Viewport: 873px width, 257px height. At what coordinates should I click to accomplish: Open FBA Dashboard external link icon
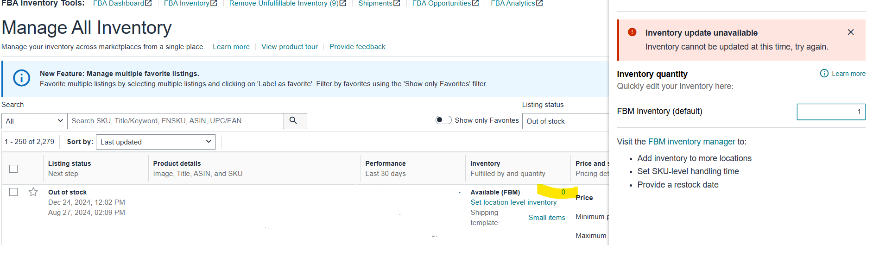pyautogui.click(x=148, y=3)
